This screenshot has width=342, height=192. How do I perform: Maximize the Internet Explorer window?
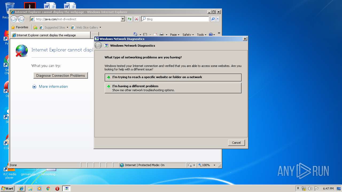[x=213, y=12]
